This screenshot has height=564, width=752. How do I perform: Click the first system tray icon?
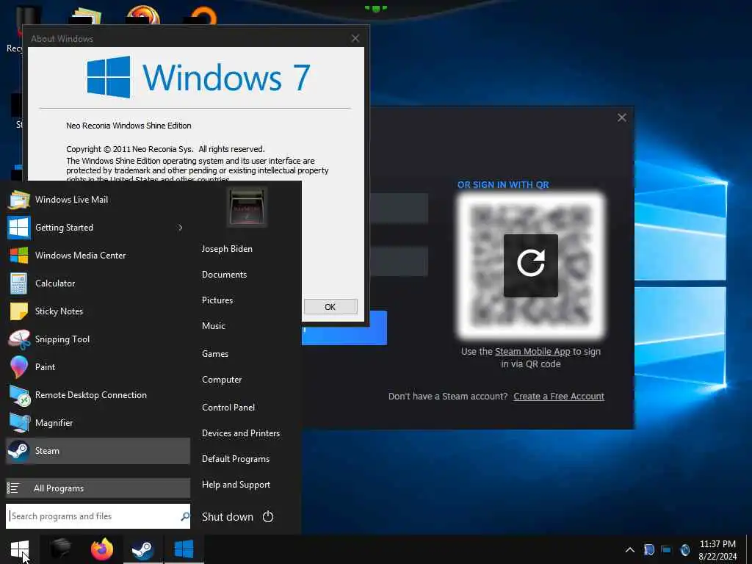tap(649, 549)
